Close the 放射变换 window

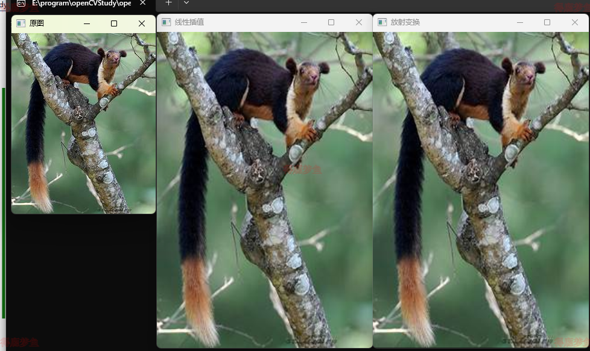tap(575, 22)
